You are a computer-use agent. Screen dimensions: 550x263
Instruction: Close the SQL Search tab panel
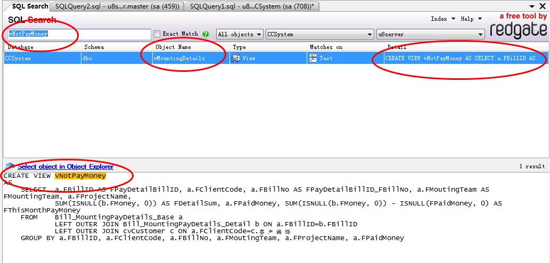pos(543,6)
